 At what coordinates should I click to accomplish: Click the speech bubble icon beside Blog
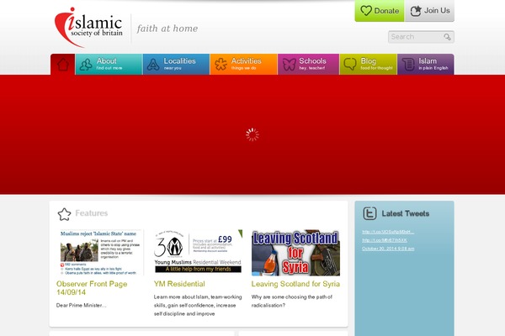350,64
